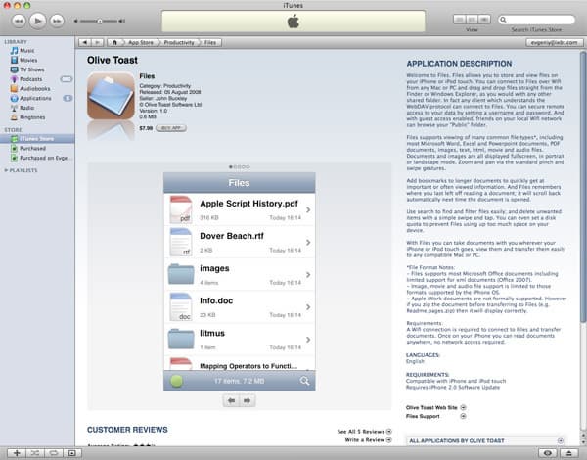Click the Files app icon
This screenshot has height=460, width=587.
(x=111, y=96)
